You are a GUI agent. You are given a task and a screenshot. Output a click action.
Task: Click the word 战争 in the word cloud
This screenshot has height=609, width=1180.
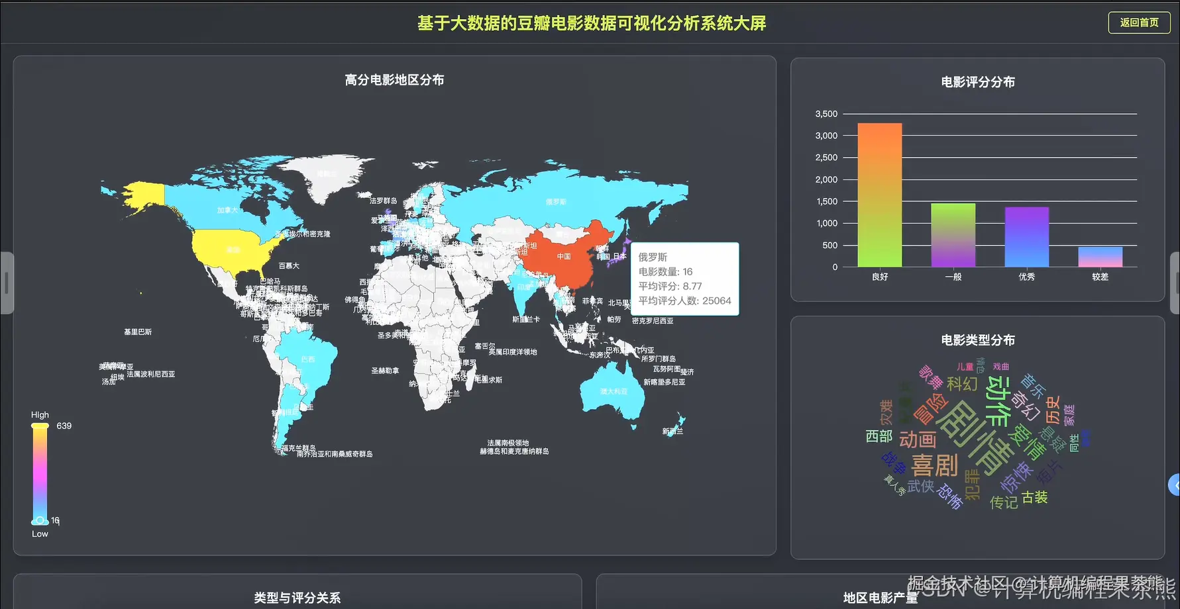(893, 463)
